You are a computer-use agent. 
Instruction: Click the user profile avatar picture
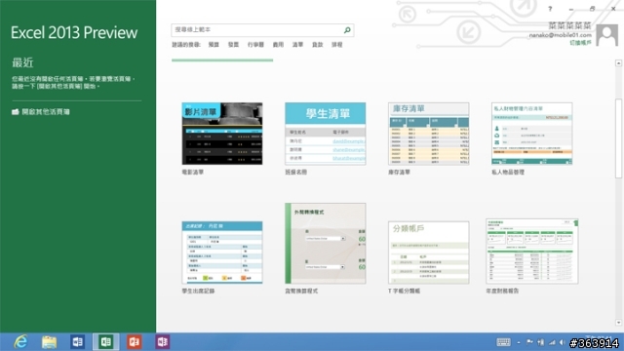click(x=606, y=35)
